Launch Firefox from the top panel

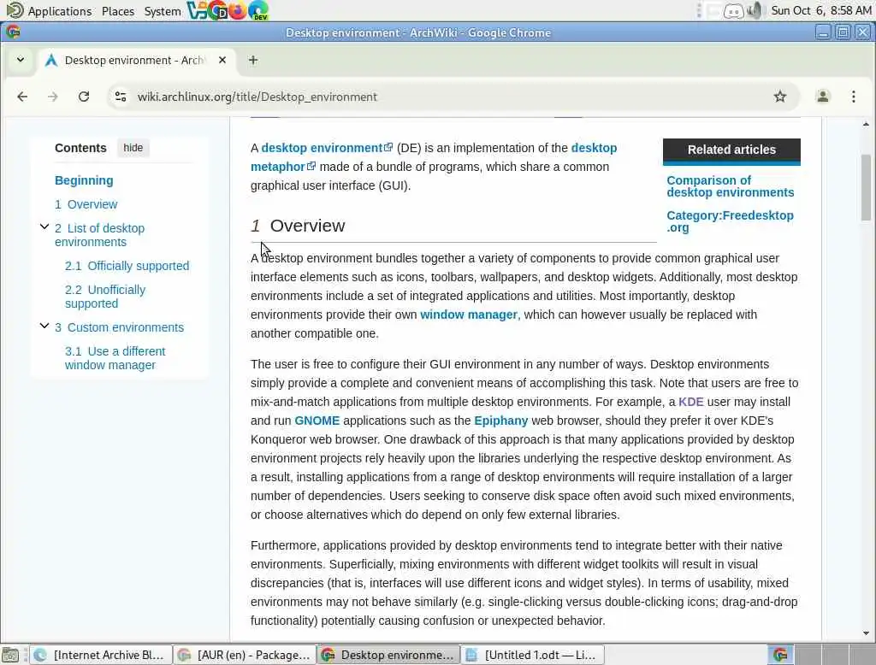tap(238, 10)
